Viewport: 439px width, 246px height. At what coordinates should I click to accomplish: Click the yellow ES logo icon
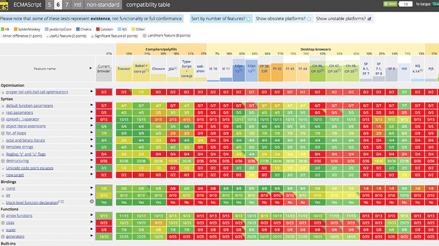[x=4, y=6]
